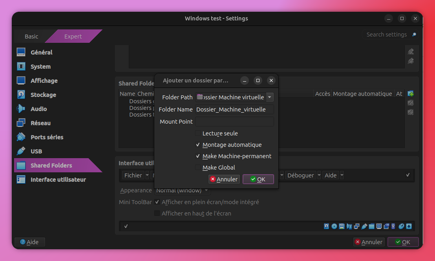The height and width of the screenshot is (261, 435).
Task: Expand the Aide menu dropdown arrow
Action: [x=342, y=175]
